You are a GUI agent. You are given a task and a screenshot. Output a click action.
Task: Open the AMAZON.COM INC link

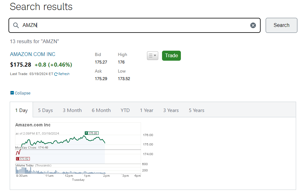(33, 54)
